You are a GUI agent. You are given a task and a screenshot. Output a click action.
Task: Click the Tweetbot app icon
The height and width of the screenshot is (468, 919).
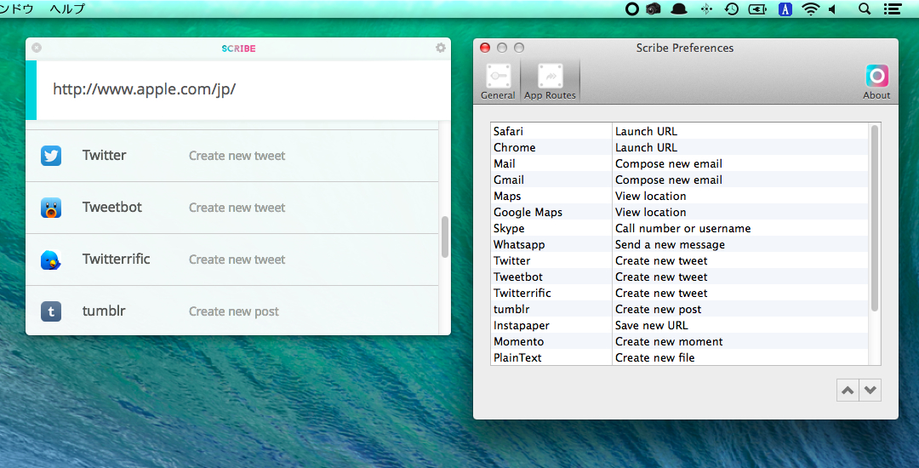[51, 208]
